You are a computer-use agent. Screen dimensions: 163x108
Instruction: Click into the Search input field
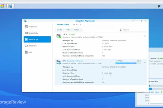pos(135,30)
